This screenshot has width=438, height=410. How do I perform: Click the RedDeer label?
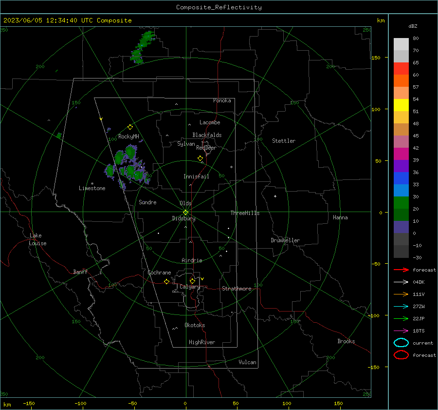pyautogui.click(x=206, y=148)
